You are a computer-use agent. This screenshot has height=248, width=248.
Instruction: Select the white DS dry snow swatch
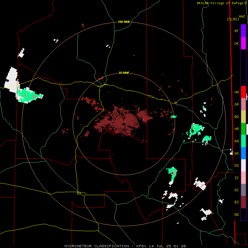(243, 165)
